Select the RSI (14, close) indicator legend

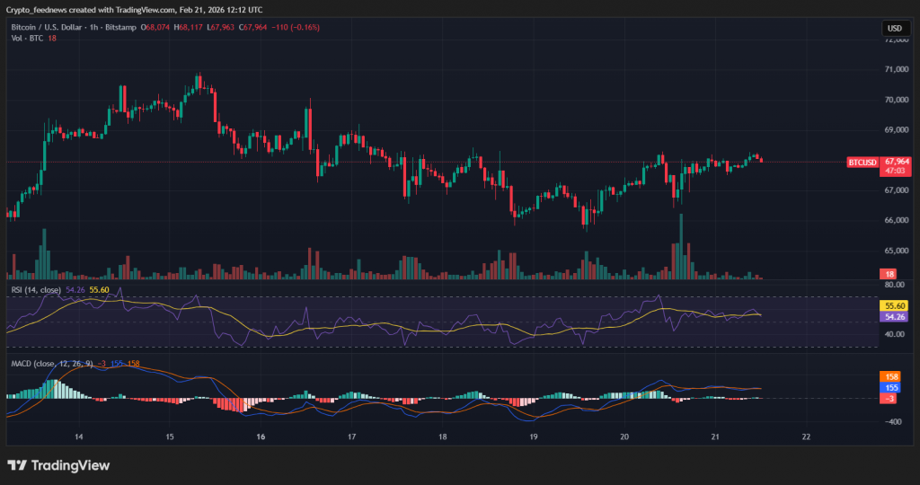coord(36,290)
